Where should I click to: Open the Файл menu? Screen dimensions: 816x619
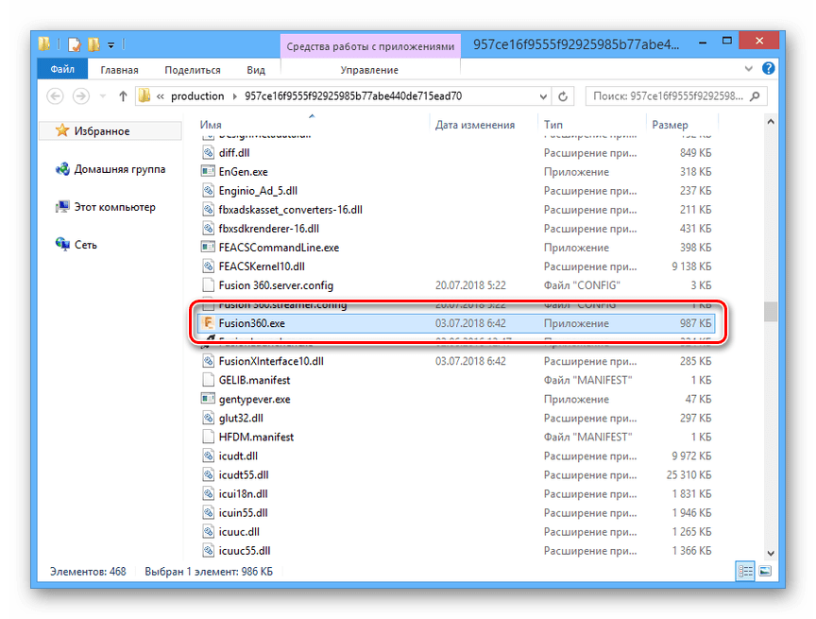pyautogui.click(x=63, y=70)
